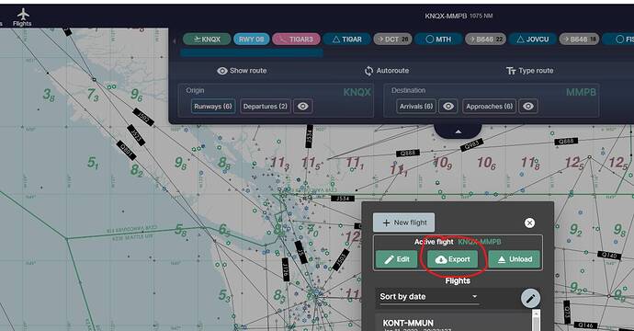634x331 pixels.
Task: Select the MTH waypoint chip
Action: tap(438, 40)
